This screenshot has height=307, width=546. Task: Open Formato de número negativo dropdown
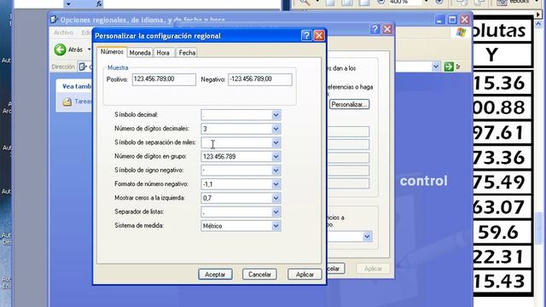tap(276, 184)
